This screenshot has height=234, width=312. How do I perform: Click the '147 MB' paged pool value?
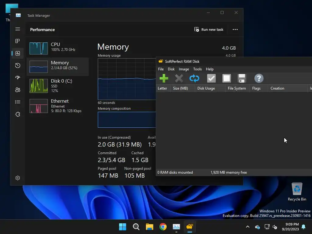108,175
